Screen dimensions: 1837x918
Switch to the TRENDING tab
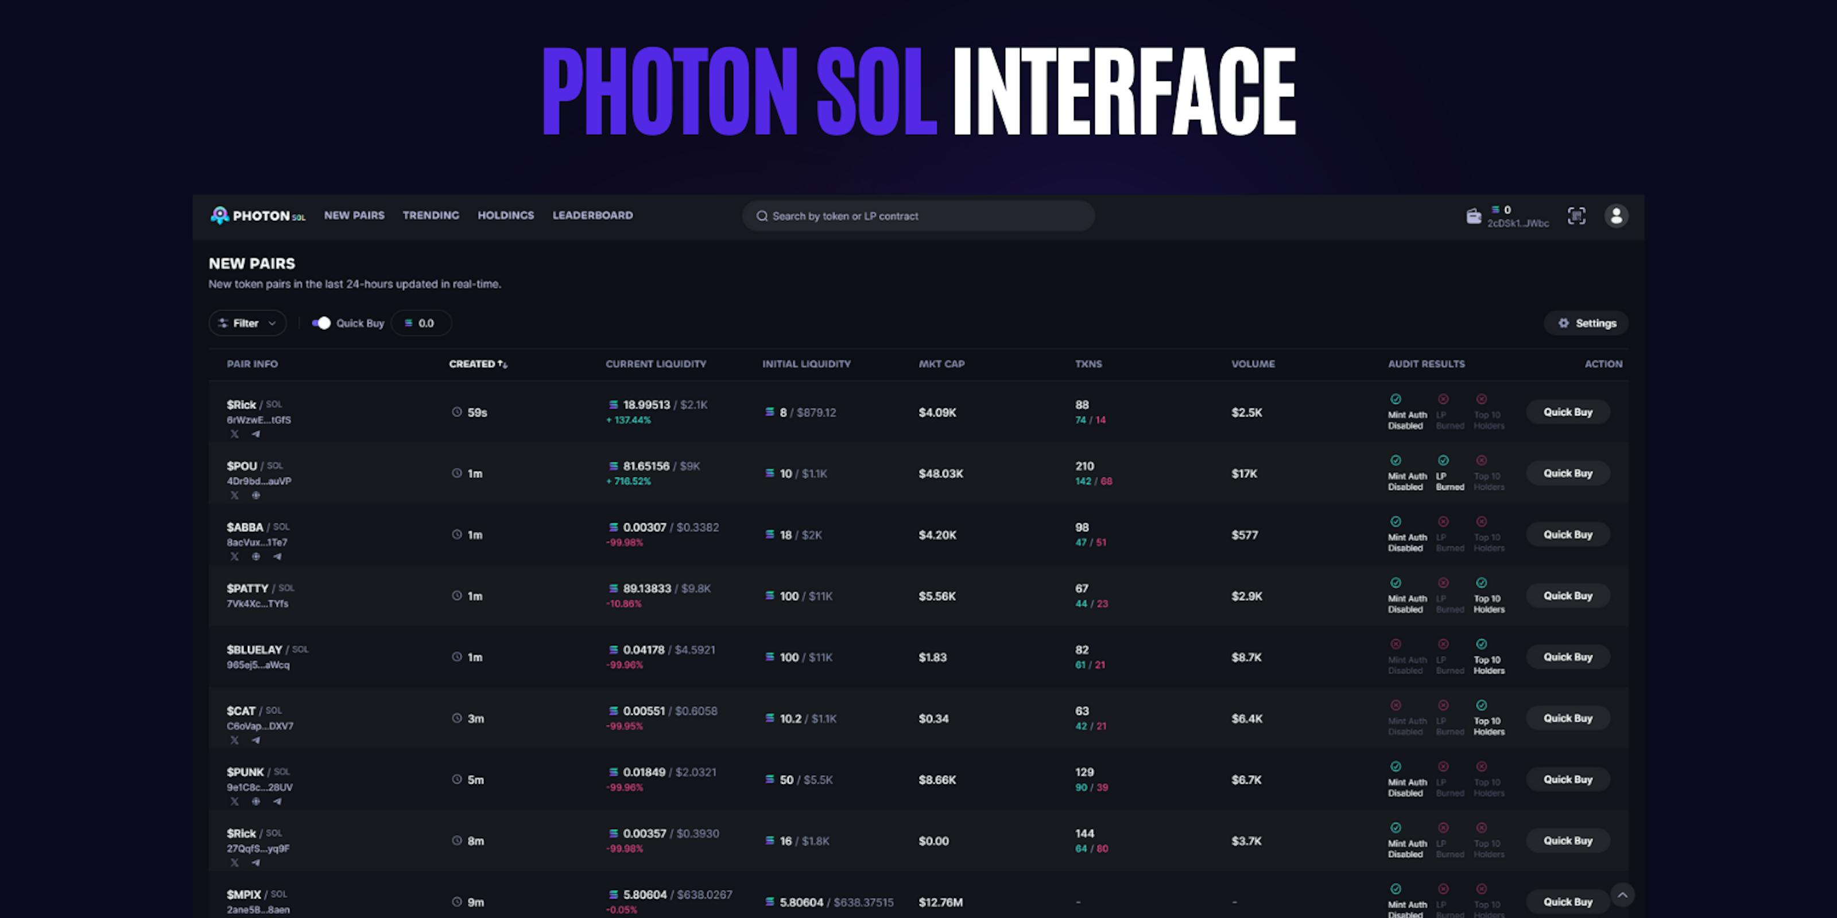pyautogui.click(x=431, y=215)
